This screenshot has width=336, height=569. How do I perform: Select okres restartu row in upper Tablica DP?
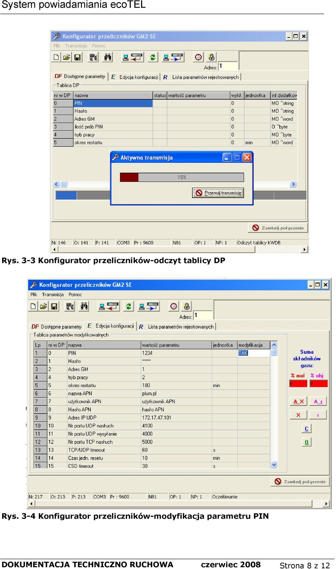(175, 143)
